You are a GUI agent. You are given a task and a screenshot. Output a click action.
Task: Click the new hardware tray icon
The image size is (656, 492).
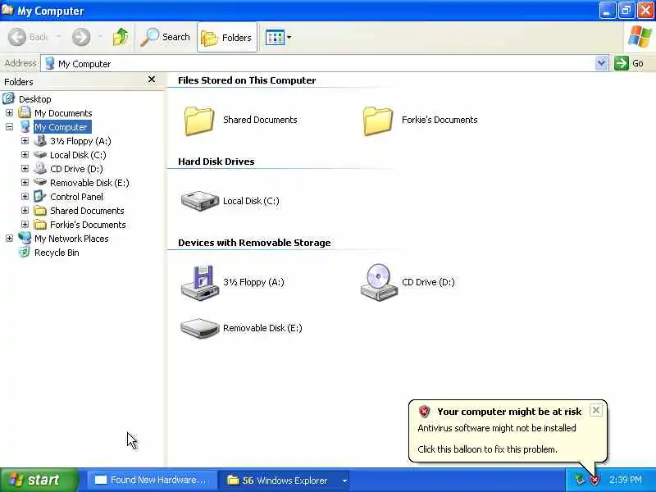click(x=580, y=480)
